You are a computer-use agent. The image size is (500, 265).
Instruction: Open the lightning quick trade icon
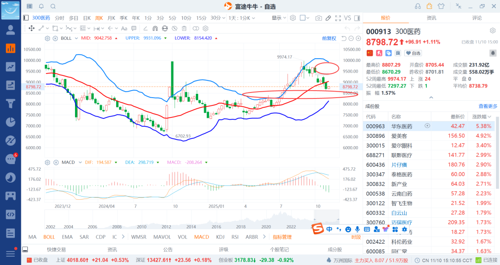coord(379,53)
